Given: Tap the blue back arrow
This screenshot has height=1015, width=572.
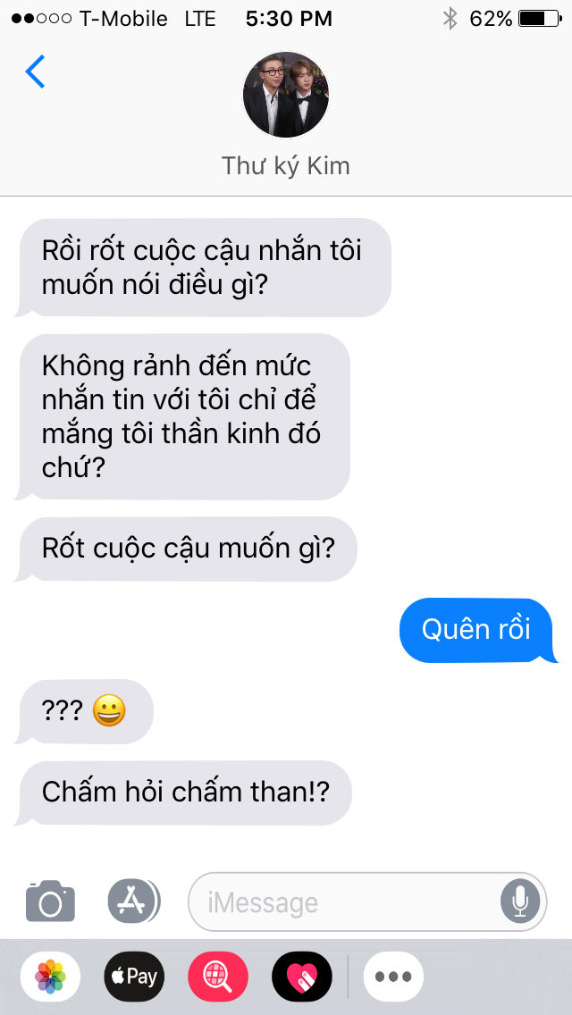Looking at the screenshot, I should 35,71.
